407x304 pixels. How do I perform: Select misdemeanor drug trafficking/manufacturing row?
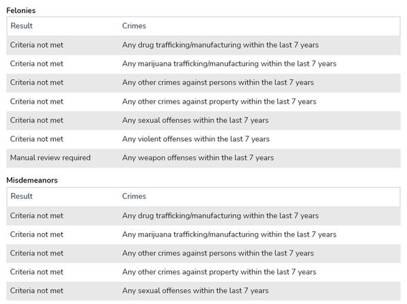(x=203, y=216)
